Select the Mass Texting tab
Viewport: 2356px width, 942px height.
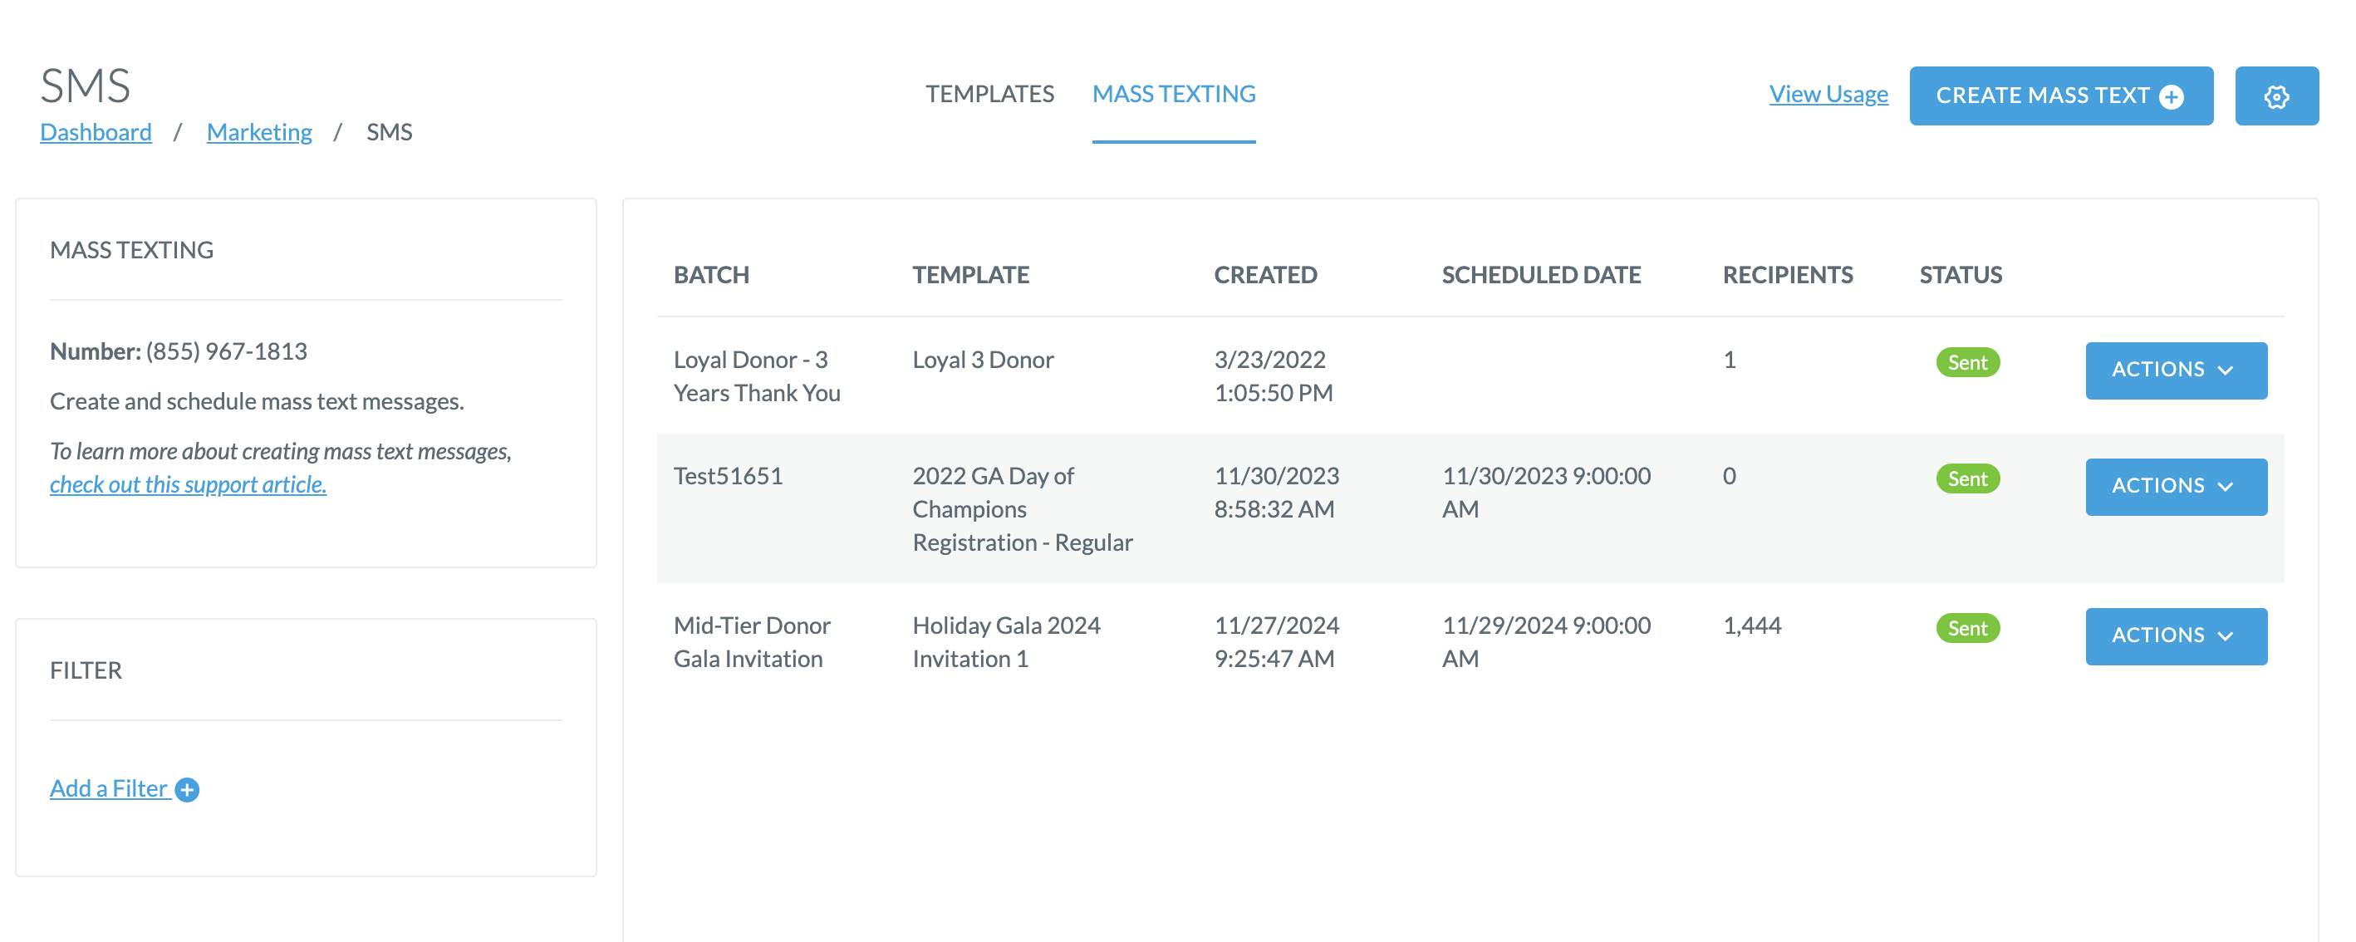[x=1173, y=94]
